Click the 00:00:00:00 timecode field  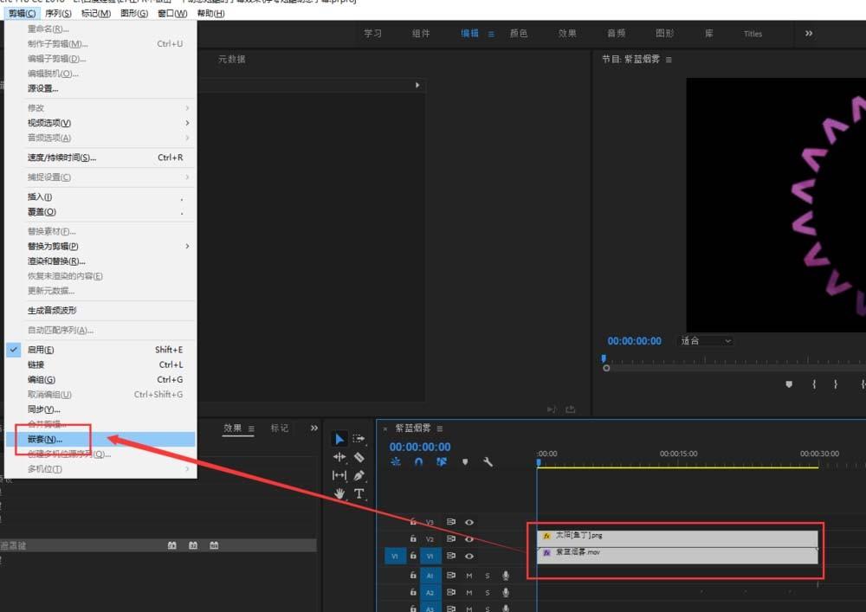tap(420, 447)
